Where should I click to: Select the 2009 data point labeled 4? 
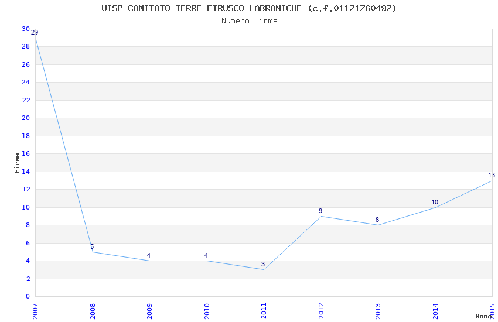tap(149, 261)
